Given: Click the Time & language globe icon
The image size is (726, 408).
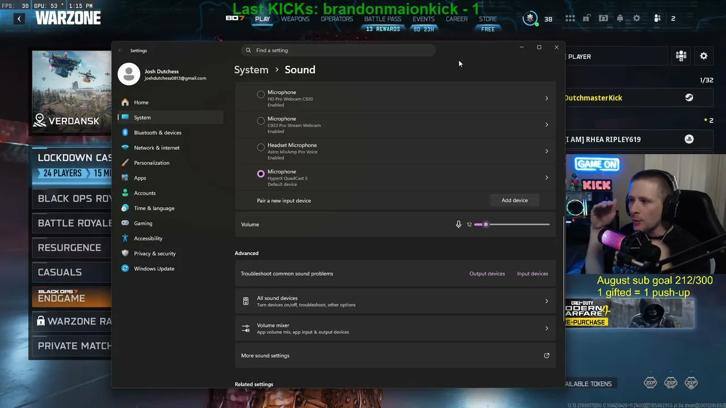Looking at the screenshot, I should pos(125,208).
